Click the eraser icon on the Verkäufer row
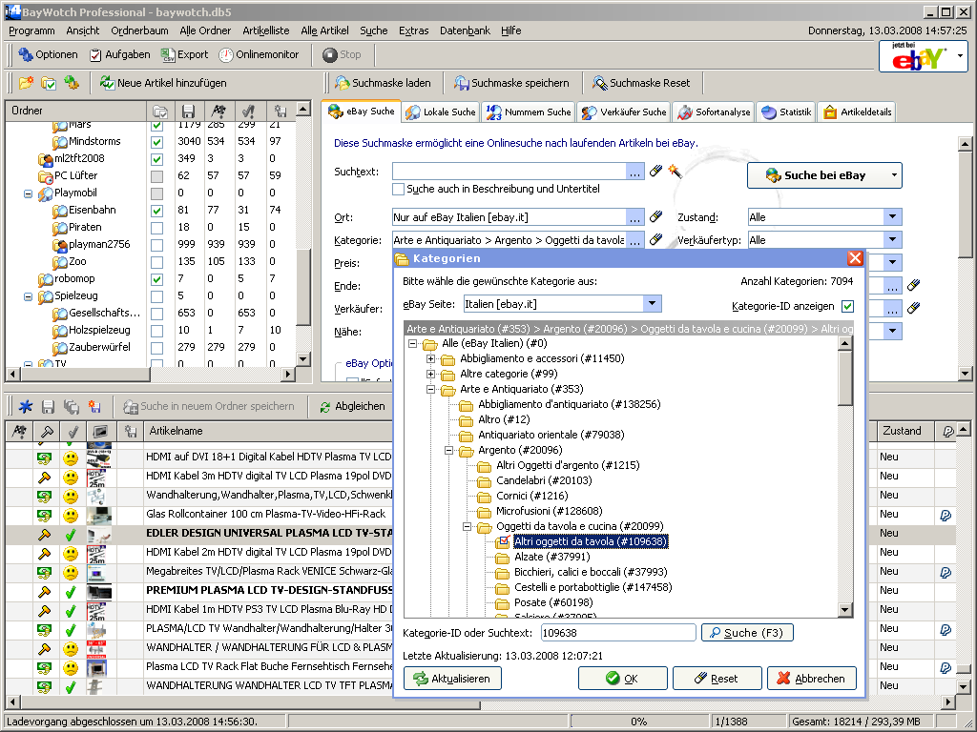The image size is (977, 732). [913, 308]
